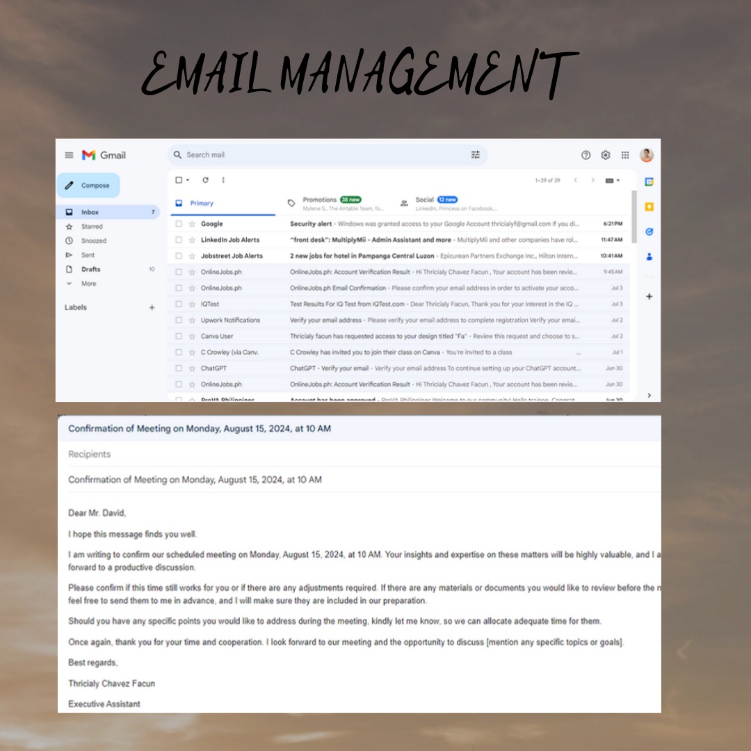The height and width of the screenshot is (751, 751).
Task: Open Google Keep side panel icon
Action: [649, 207]
